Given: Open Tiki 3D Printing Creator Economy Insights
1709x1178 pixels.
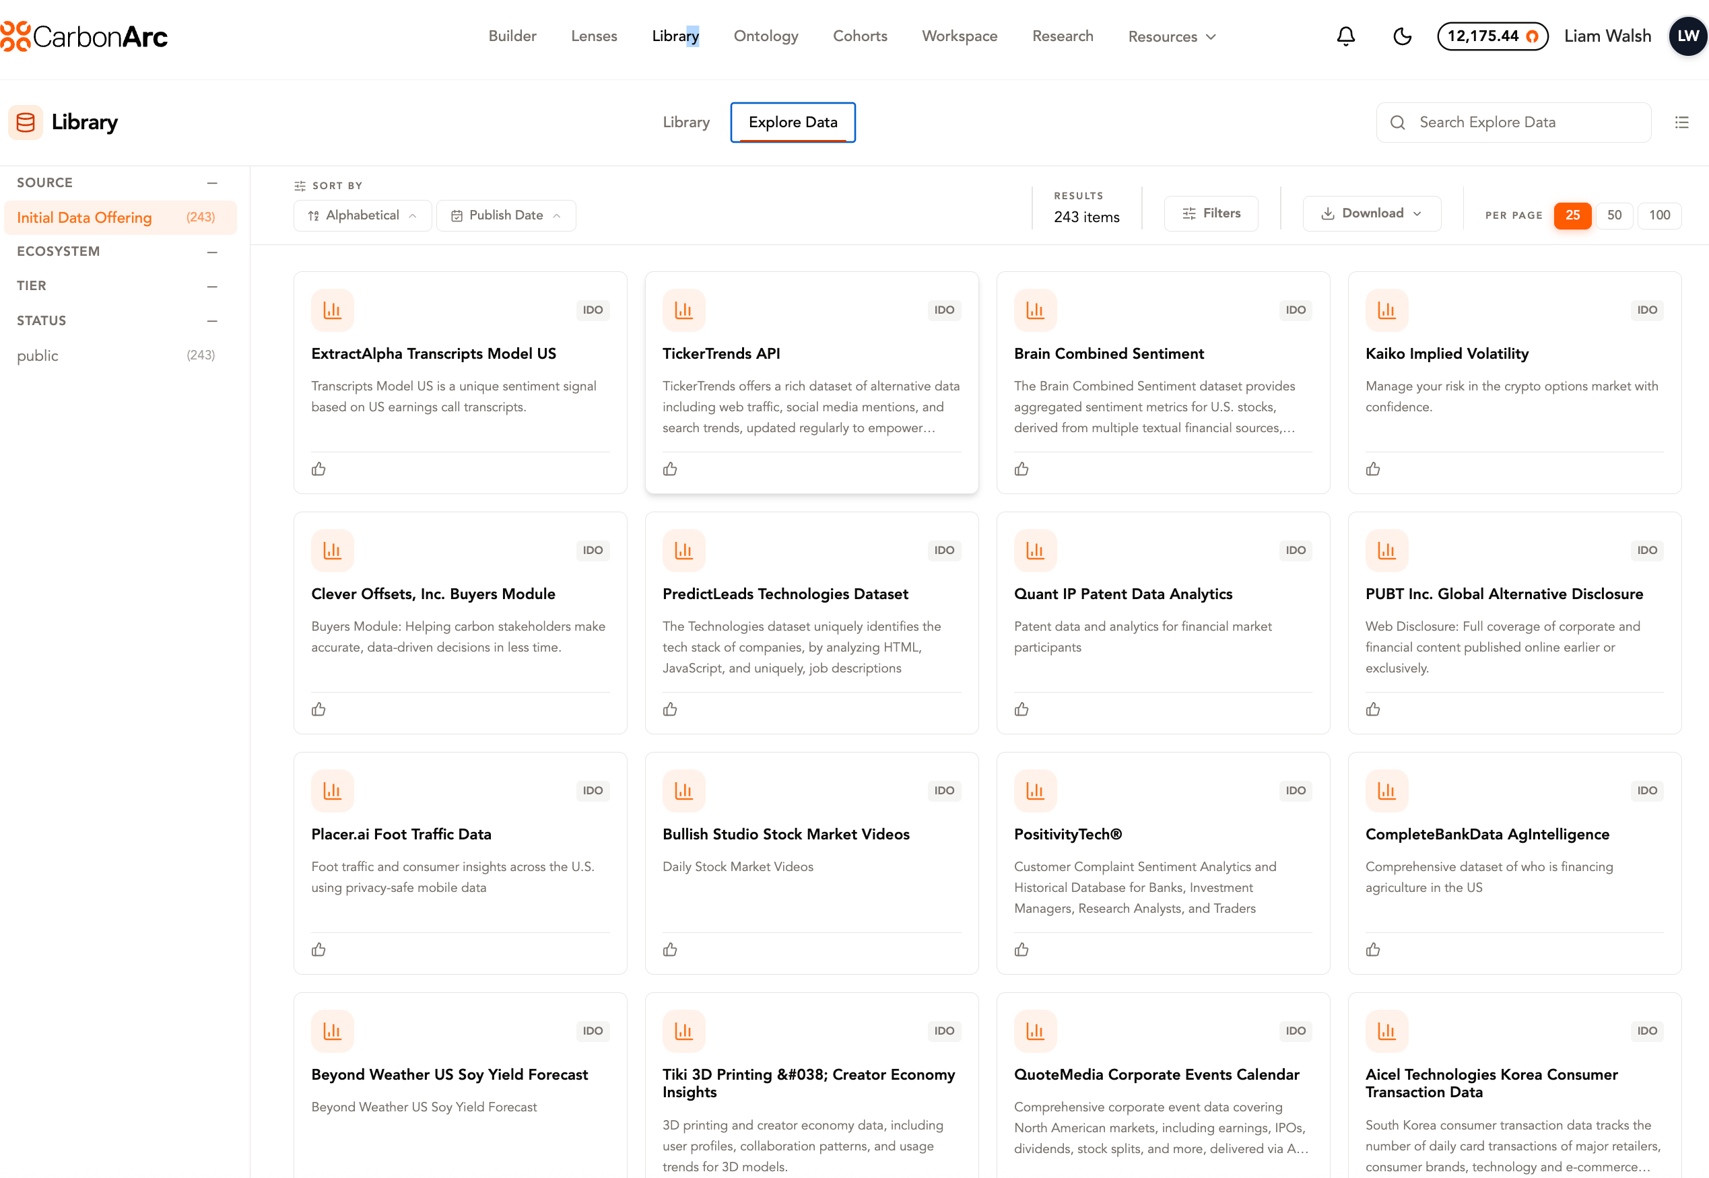Looking at the screenshot, I should tap(809, 1084).
